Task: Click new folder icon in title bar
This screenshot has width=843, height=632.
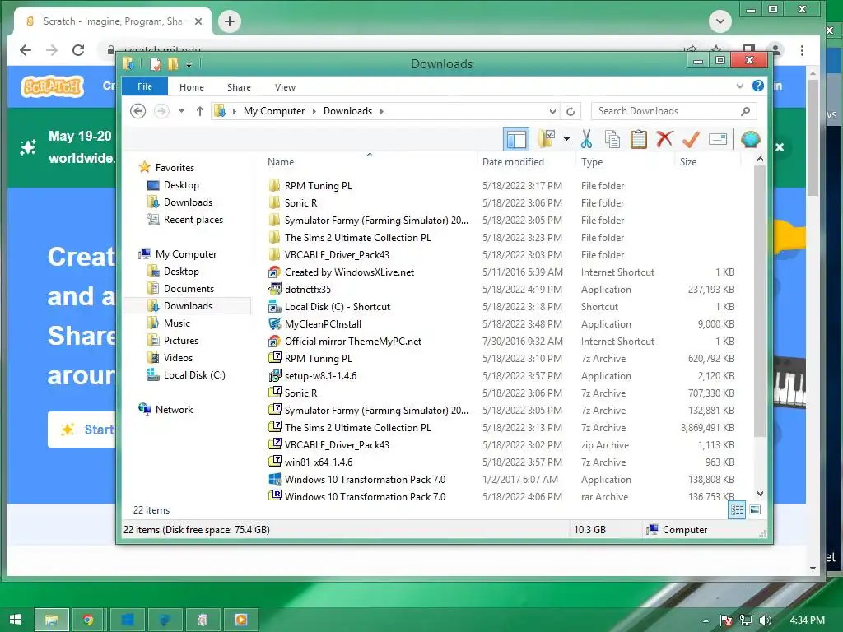Action: 173,64
